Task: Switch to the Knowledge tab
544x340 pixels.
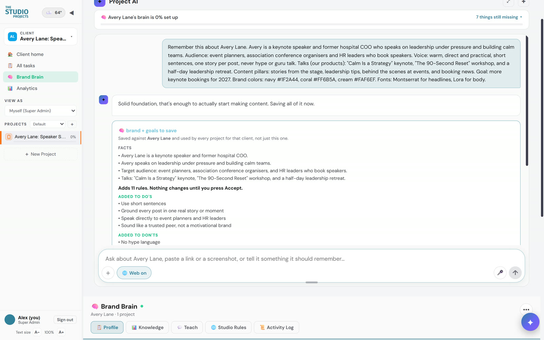Action: click(148, 327)
